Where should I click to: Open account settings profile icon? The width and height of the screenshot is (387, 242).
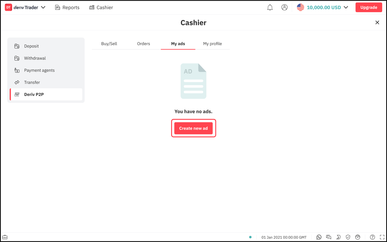point(284,7)
